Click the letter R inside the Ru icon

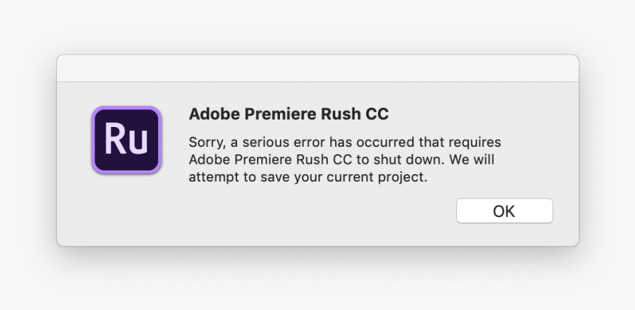coord(114,139)
